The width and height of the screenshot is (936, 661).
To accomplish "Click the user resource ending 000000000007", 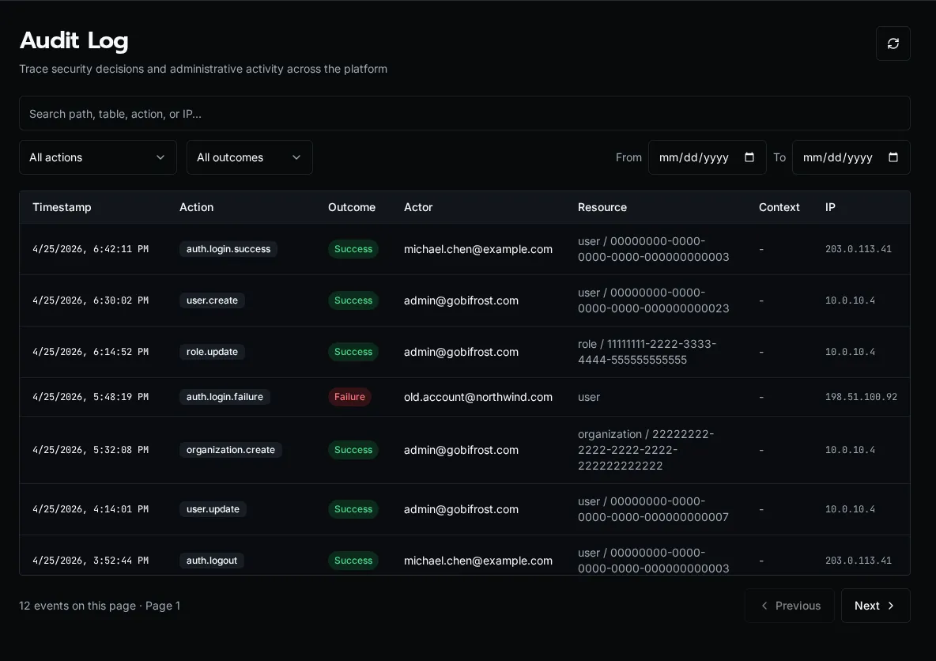I will 653,508.
